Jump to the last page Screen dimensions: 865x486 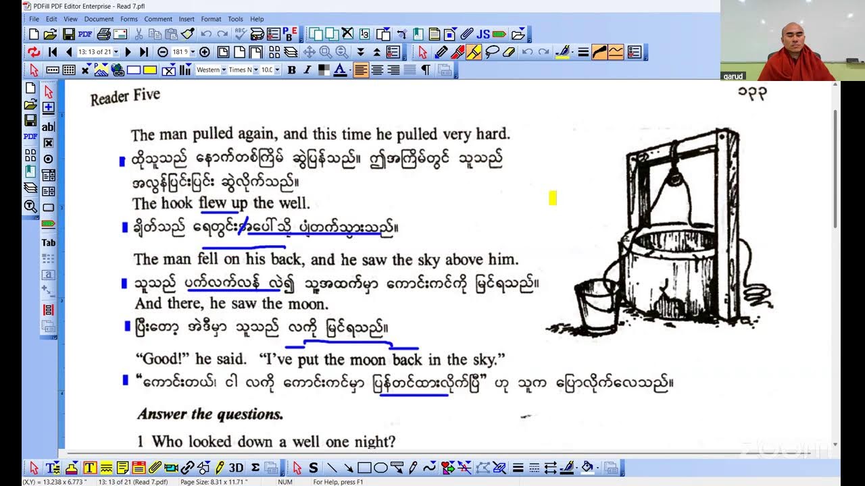point(143,52)
